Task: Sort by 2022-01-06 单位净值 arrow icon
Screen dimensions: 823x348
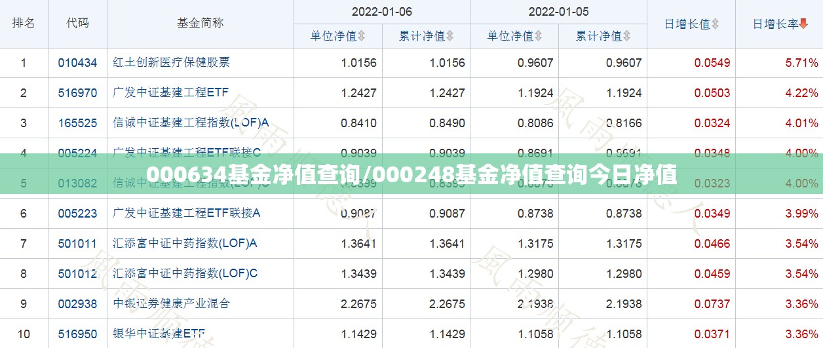Action: click(362, 36)
